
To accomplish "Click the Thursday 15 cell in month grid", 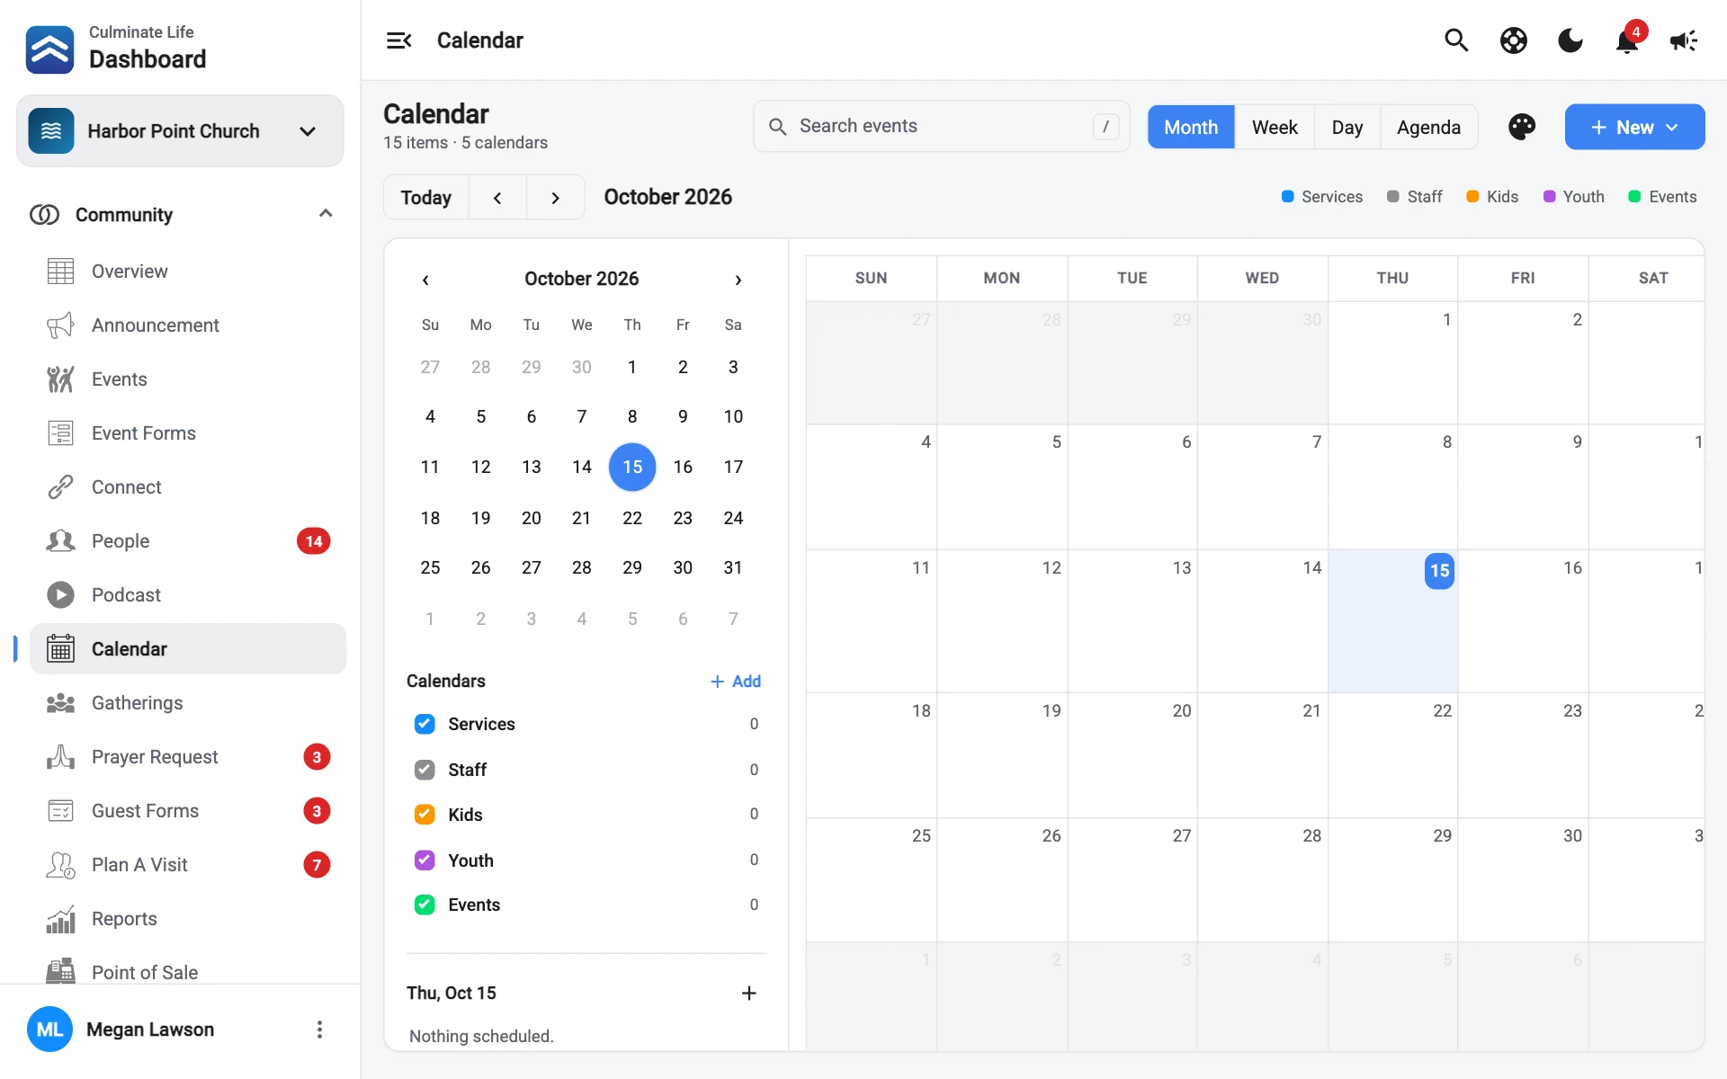I will click(x=1392, y=621).
